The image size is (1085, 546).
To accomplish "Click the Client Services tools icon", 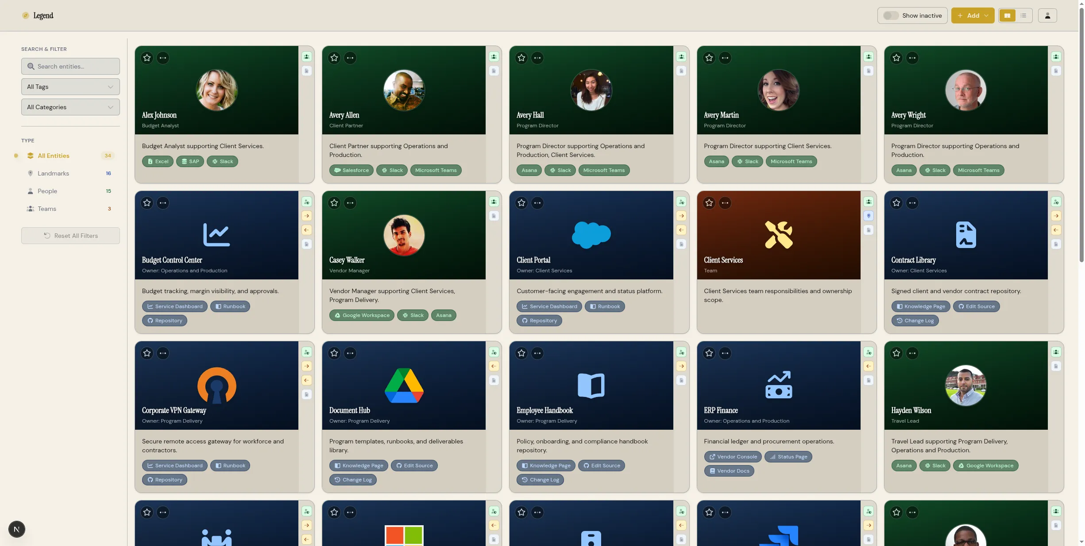I will [779, 235].
